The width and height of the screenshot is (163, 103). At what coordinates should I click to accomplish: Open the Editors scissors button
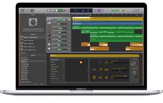pos(32,10)
